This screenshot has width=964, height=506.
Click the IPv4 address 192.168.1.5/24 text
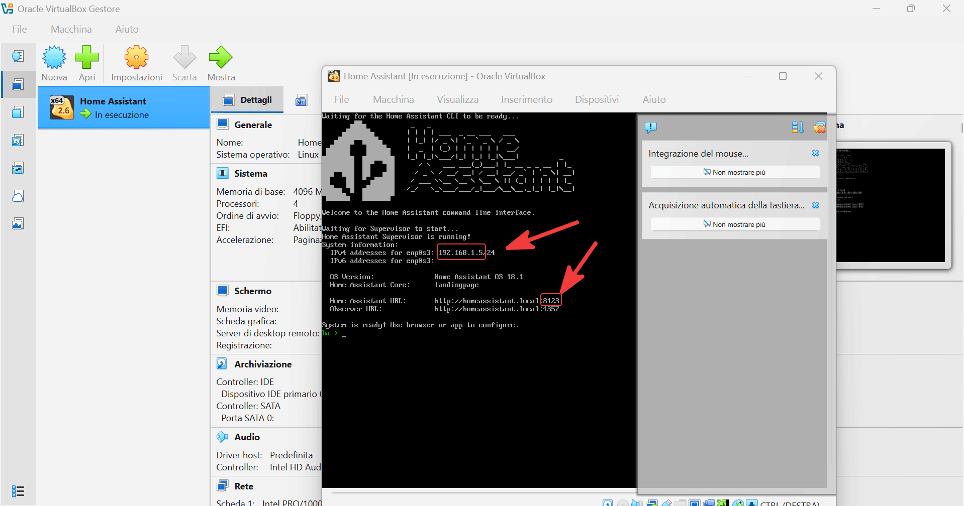(x=466, y=252)
